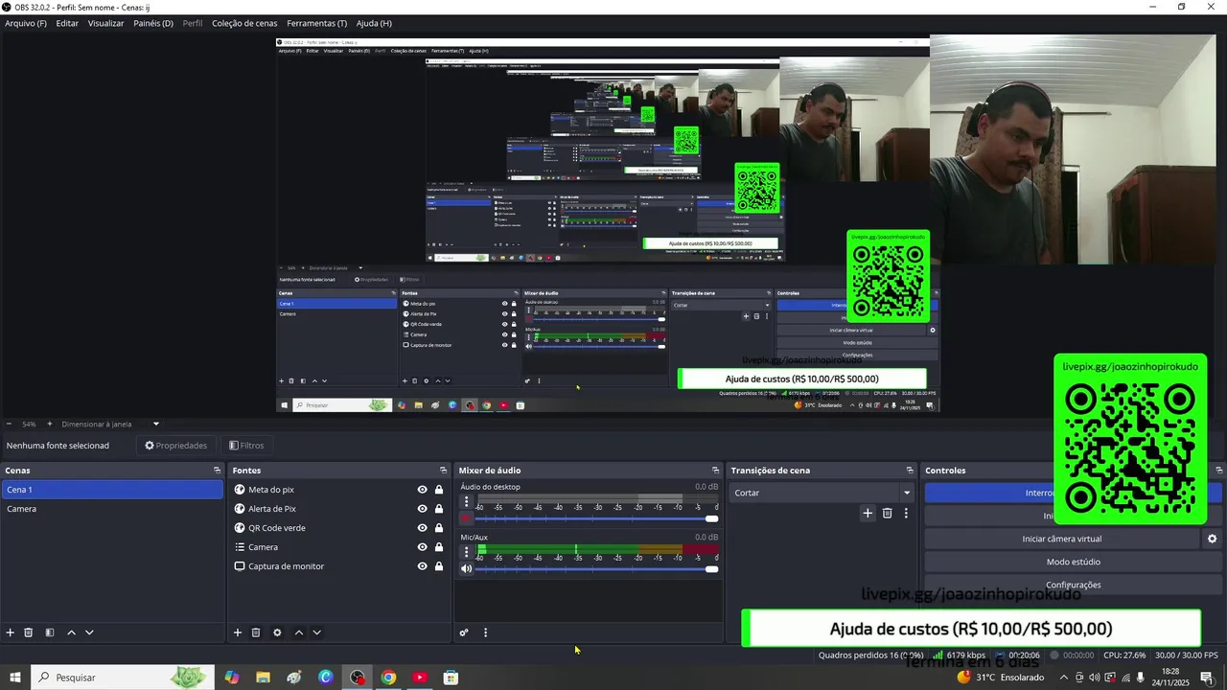Open Visualizar menu
The height and width of the screenshot is (690, 1227).
105,23
